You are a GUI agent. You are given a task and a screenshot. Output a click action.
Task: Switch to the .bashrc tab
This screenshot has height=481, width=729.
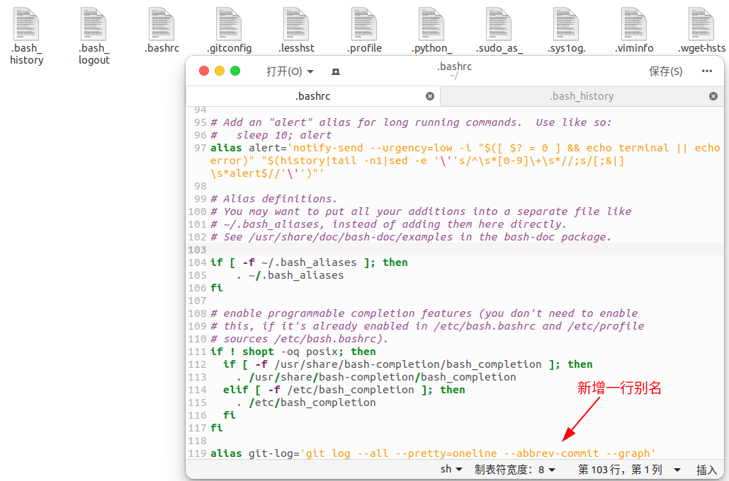[x=313, y=96]
